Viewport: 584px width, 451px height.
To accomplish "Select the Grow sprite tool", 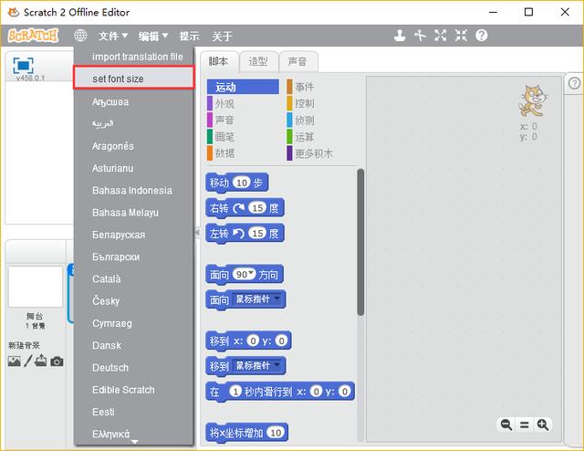I will point(440,36).
